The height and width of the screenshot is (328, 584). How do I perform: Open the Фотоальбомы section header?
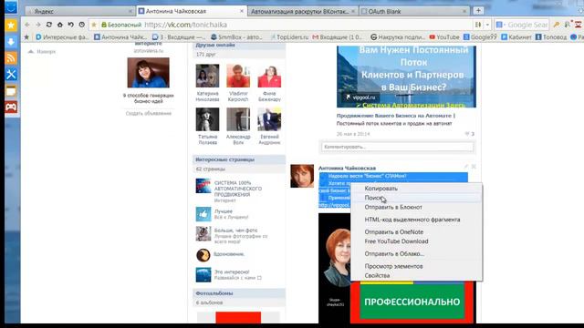[x=239, y=293]
